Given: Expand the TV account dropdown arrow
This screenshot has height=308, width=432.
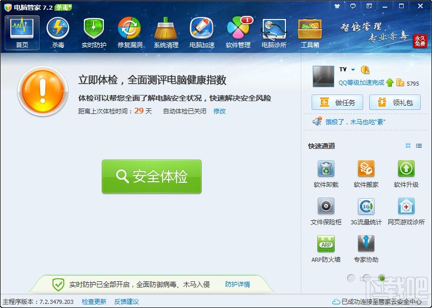Looking at the screenshot, I should tap(353, 70).
